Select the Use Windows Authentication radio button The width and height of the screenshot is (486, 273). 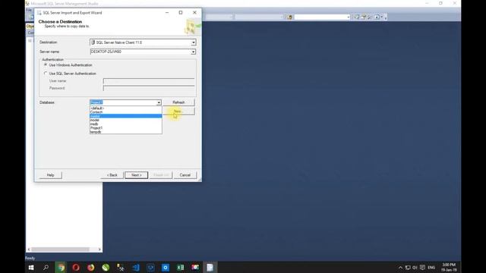[46, 65]
